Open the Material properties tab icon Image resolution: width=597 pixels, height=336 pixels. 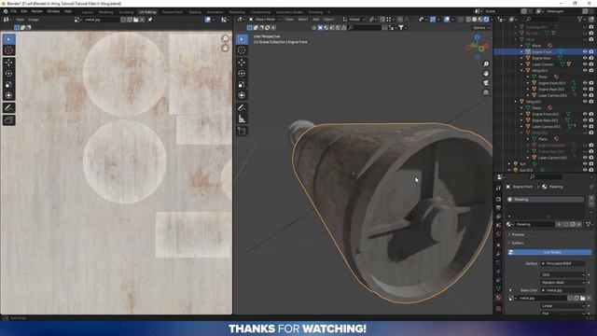coord(498,297)
